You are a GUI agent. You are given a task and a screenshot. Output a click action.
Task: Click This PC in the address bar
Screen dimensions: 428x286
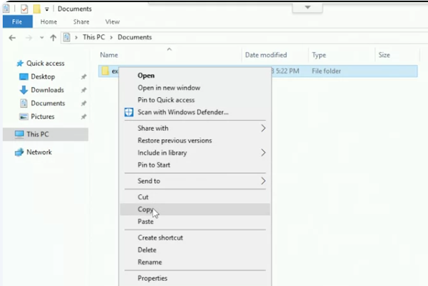(x=94, y=37)
